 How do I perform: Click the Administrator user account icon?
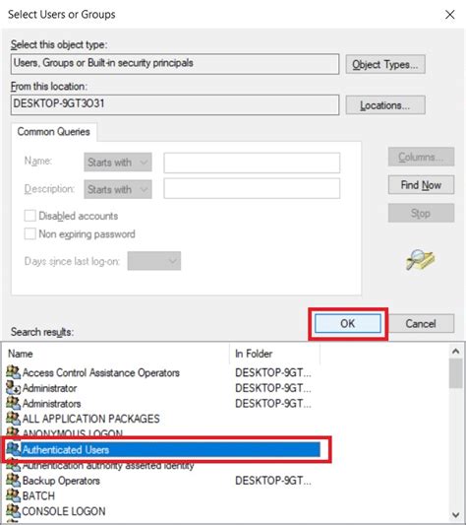click(14, 388)
